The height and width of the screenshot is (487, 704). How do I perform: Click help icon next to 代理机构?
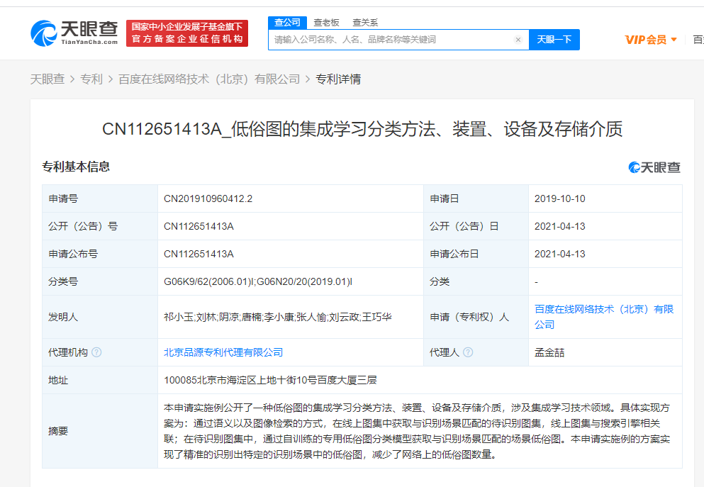(96, 352)
